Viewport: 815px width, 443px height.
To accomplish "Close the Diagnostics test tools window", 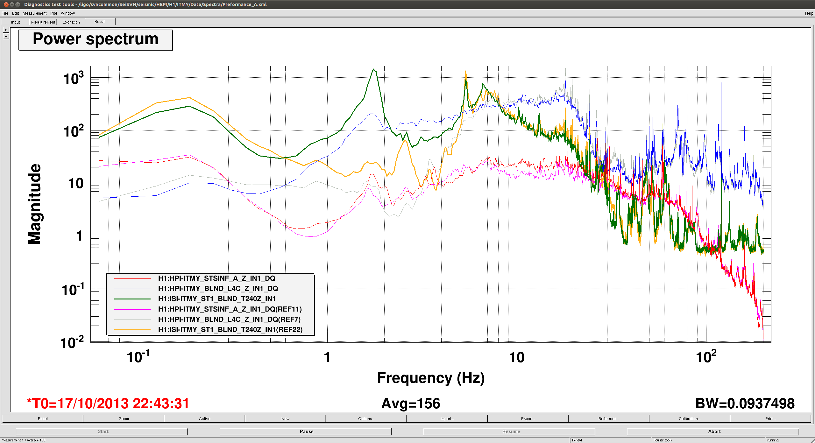I will [x=6, y=4].
